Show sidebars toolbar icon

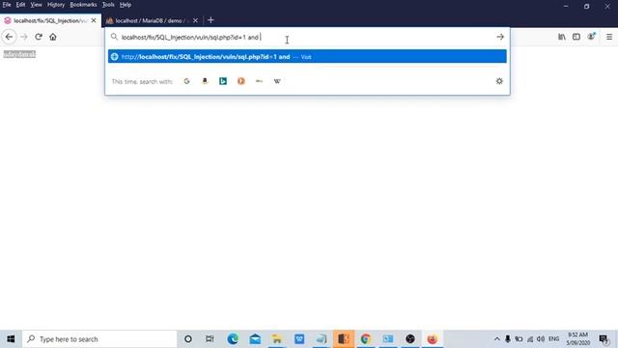[x=576, y=37]
